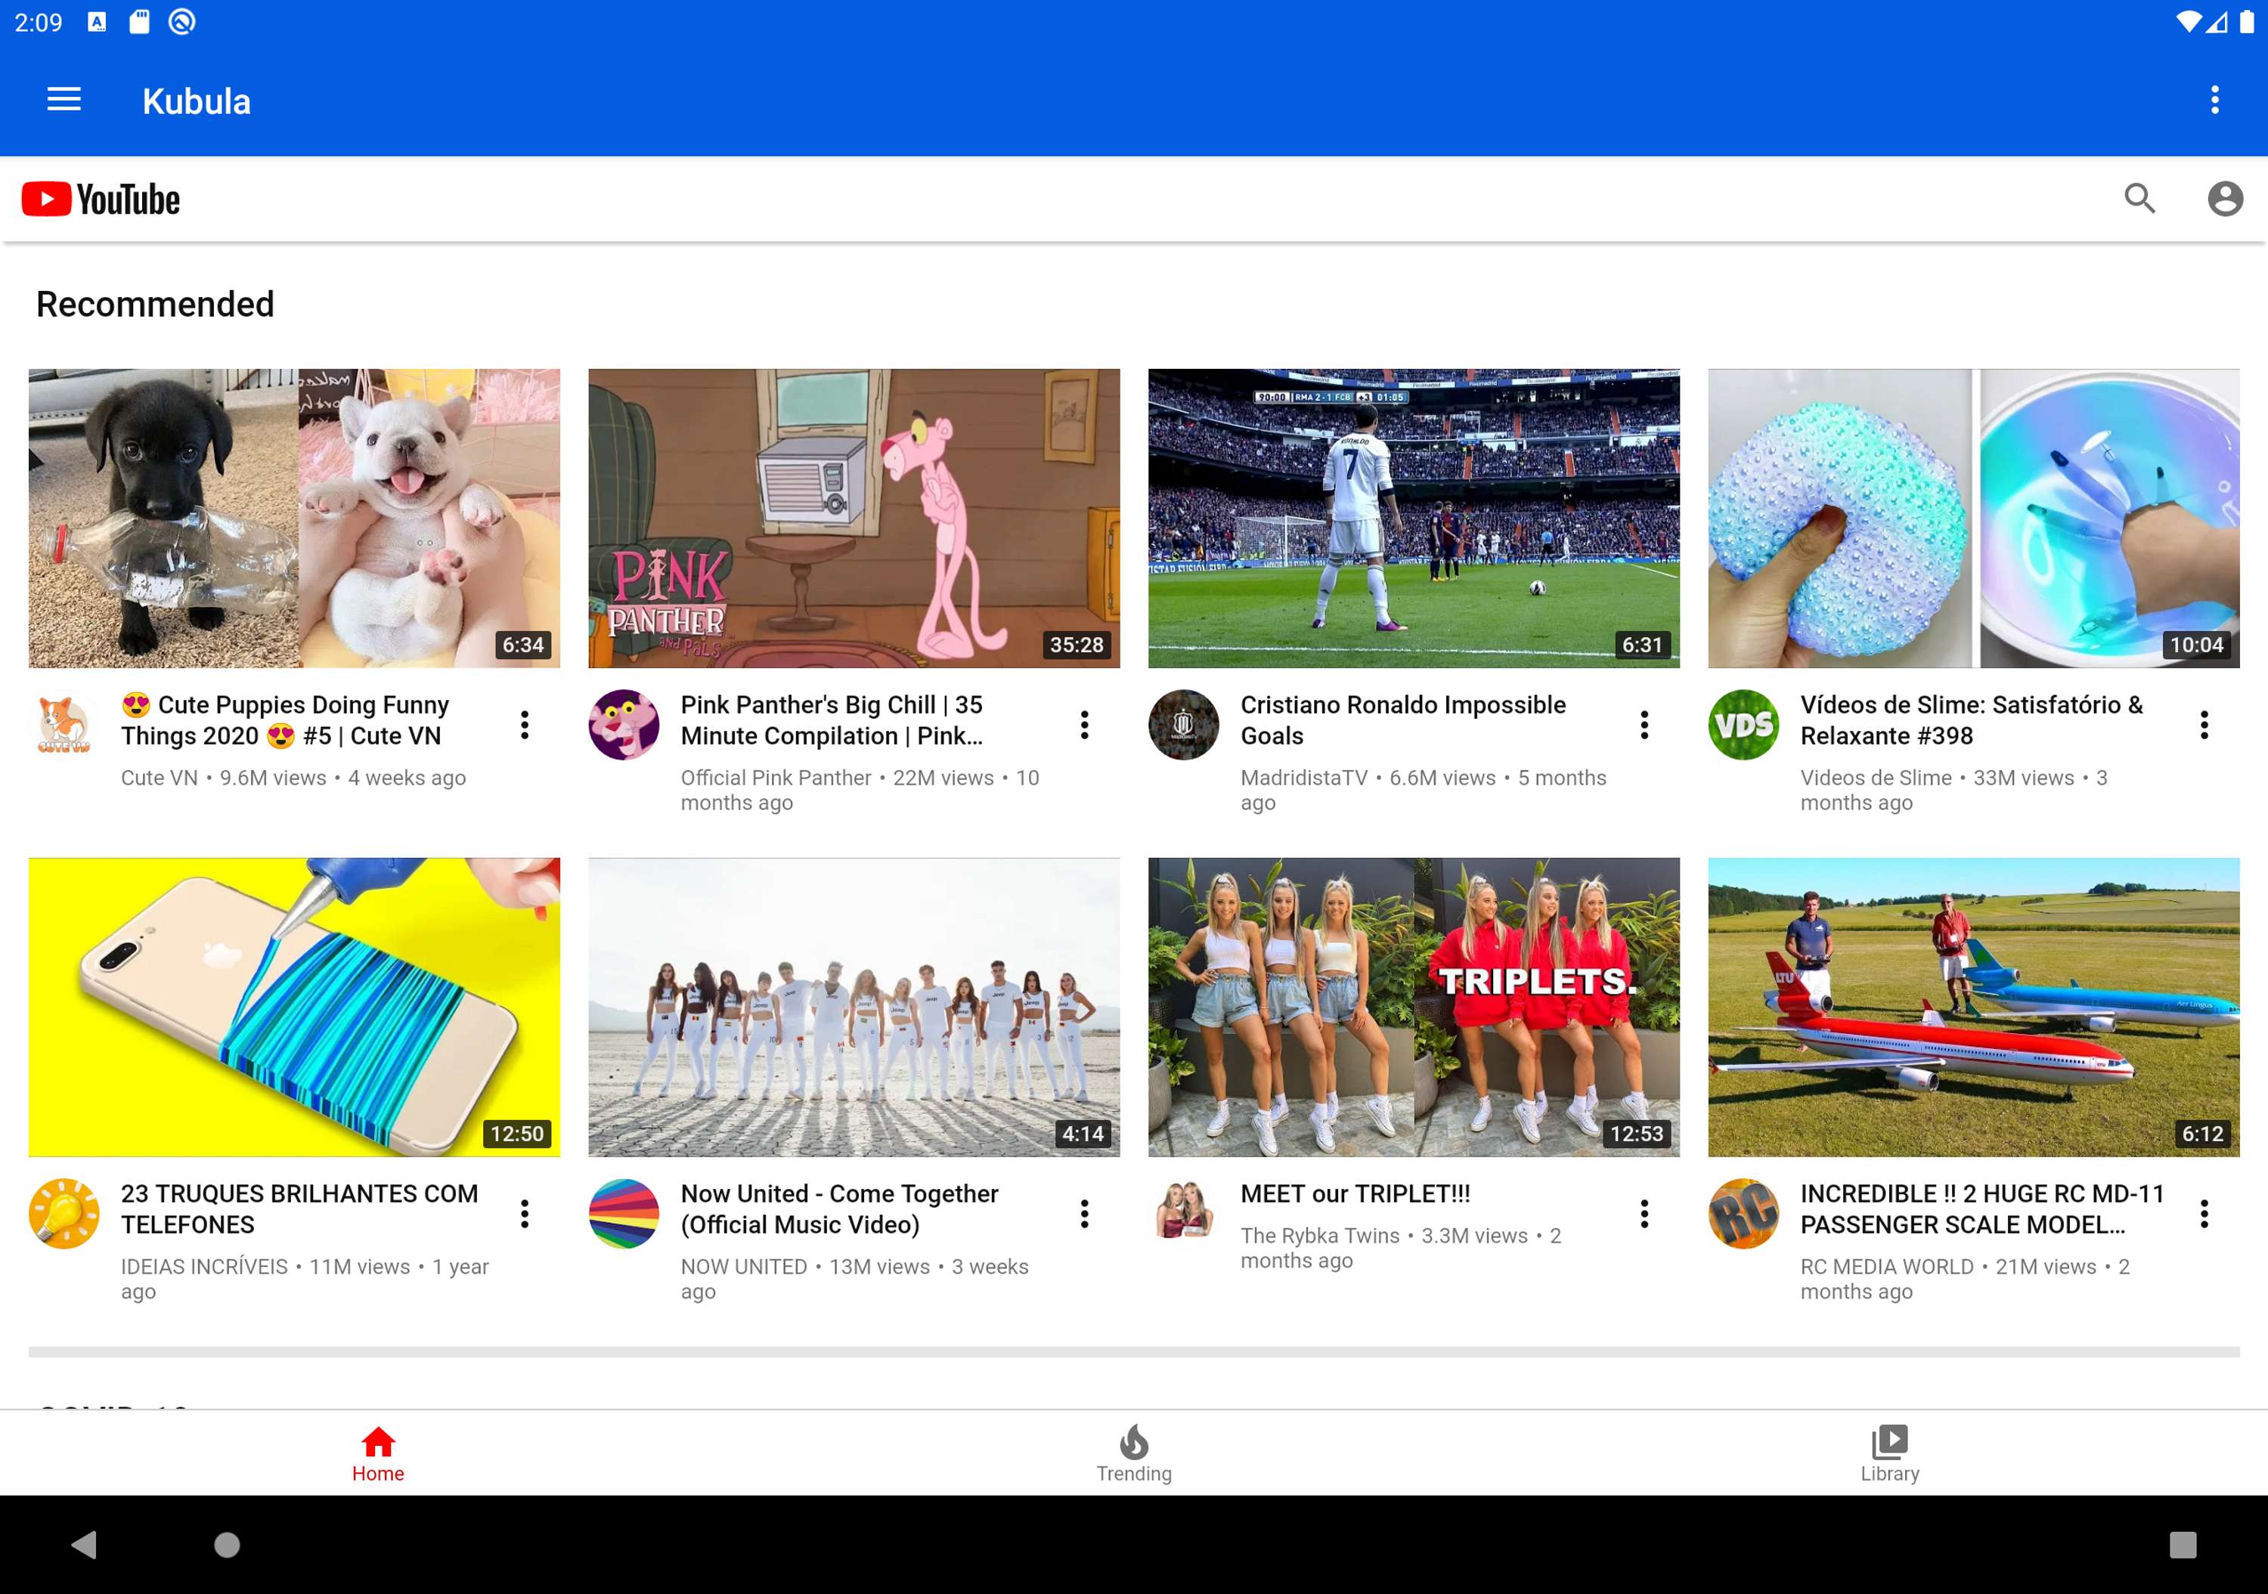This screenshot has height=1594, width=2268.
Task: Open the YouTube account icon
Action: point(2225,199)
